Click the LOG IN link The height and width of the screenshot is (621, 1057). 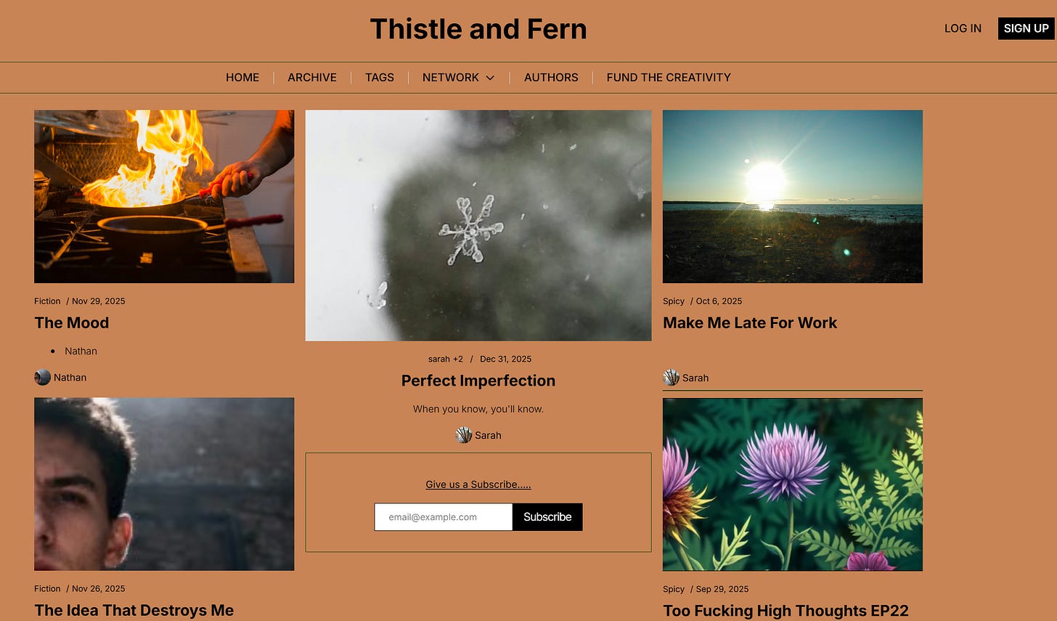click(x=963, y=28)
